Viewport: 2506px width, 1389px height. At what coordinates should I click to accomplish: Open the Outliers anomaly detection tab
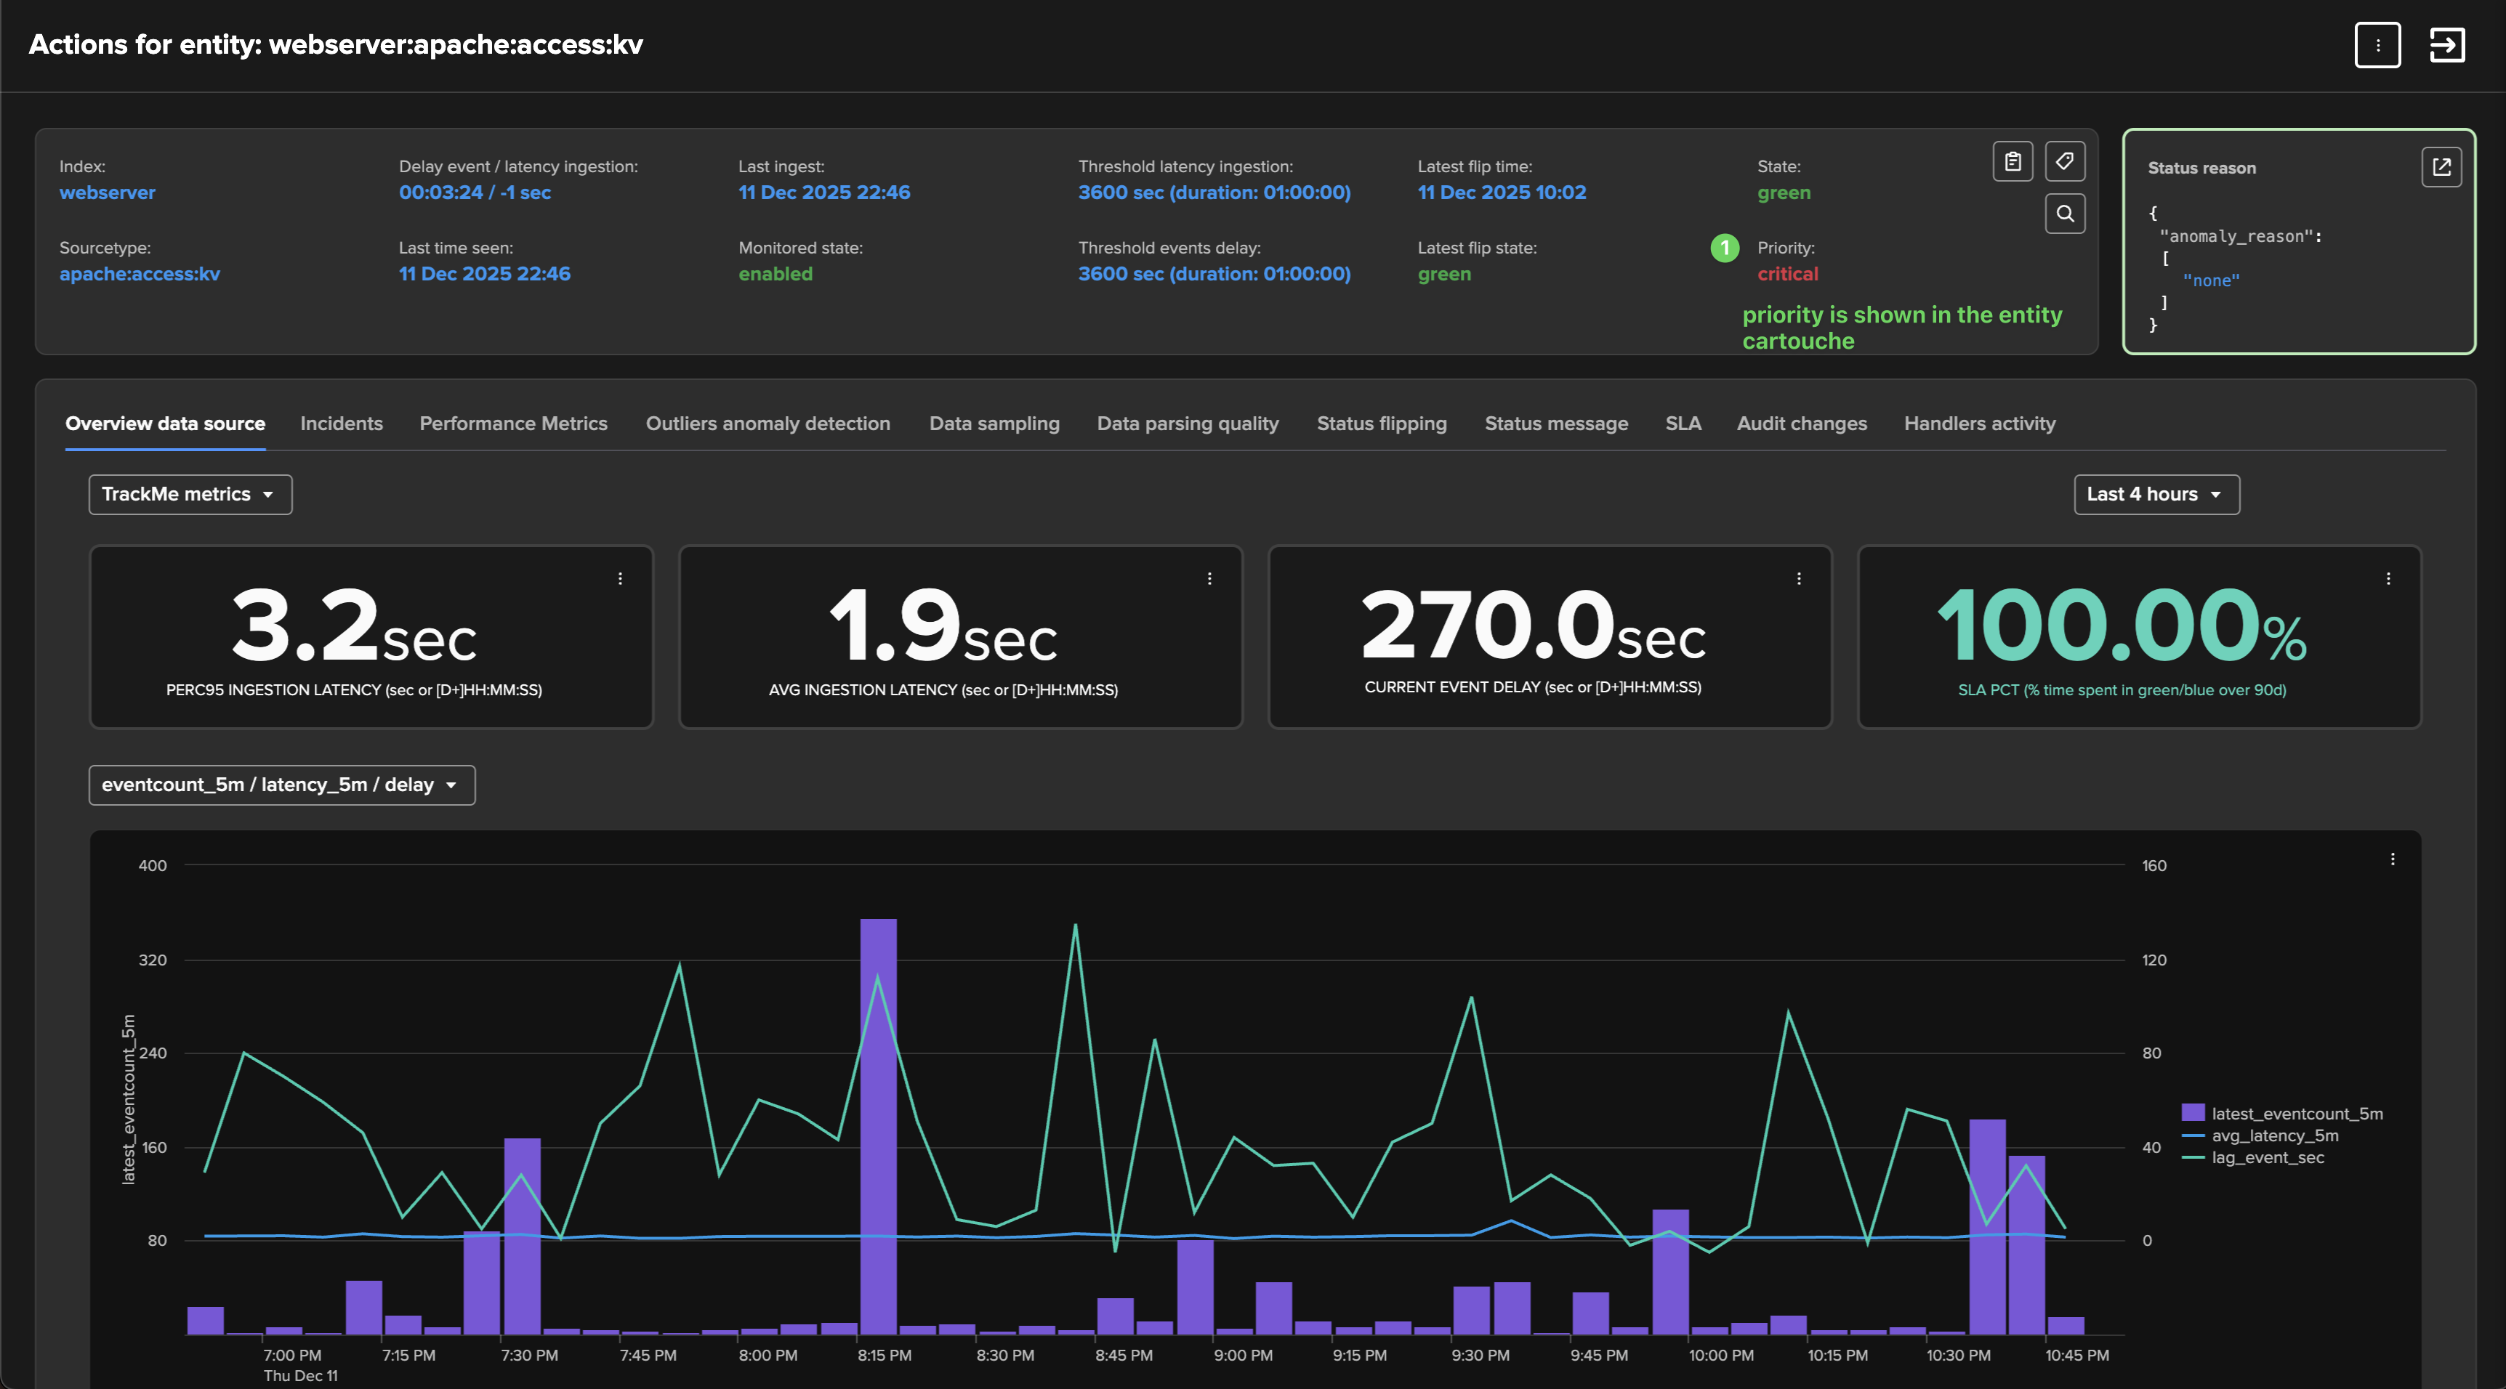pyautogui.click(x=767, y=423)
